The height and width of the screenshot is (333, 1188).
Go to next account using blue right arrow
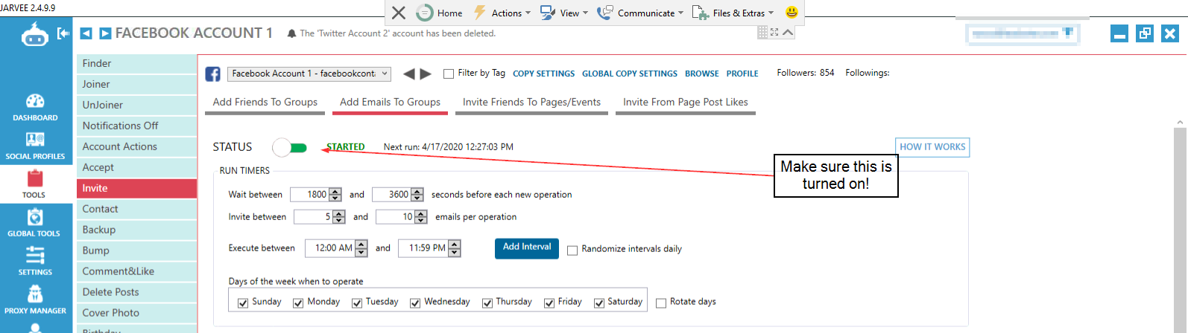tap(105, 33)
